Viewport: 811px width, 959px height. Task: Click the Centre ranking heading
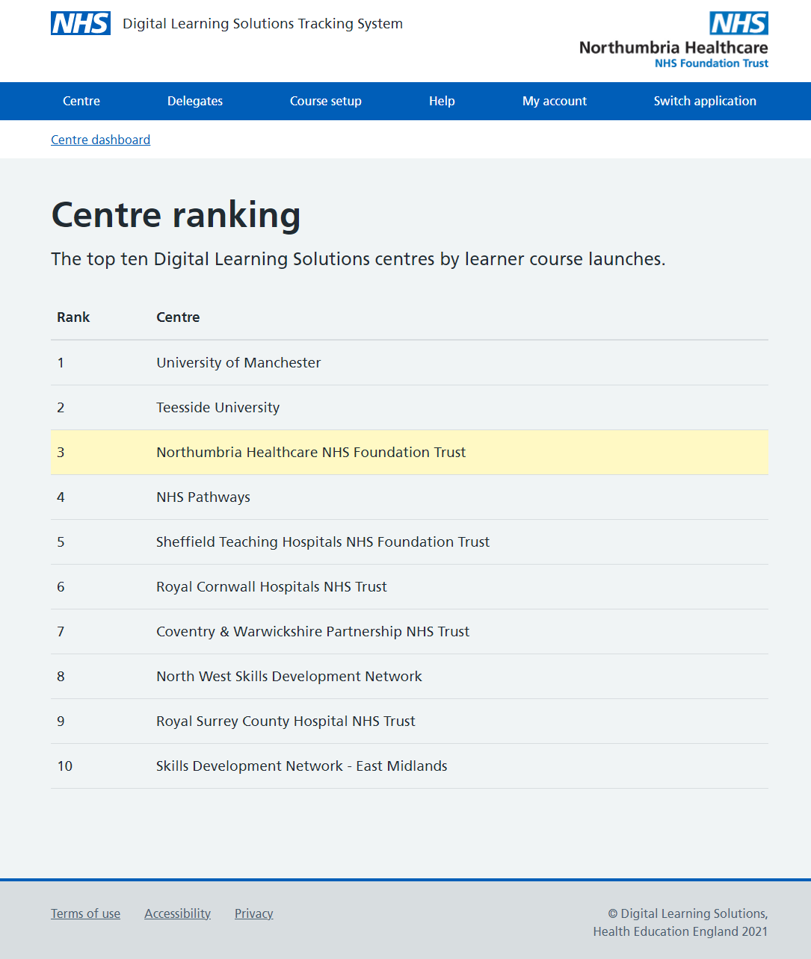click(x=176, y=215)
